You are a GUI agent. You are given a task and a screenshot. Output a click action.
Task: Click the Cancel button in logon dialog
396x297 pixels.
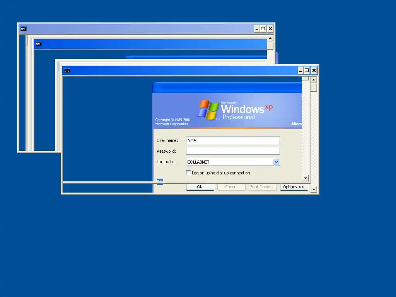point(231,187)
